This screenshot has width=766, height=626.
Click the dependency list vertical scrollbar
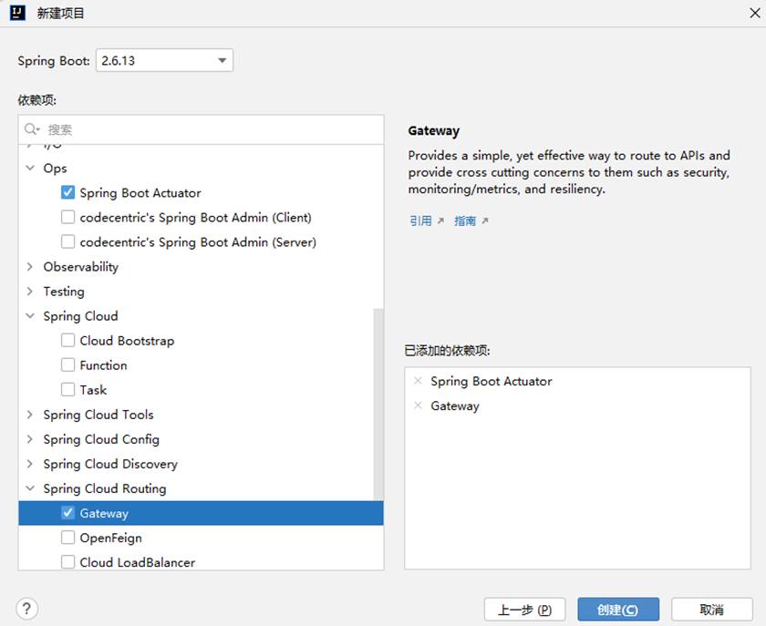(378, 404)
